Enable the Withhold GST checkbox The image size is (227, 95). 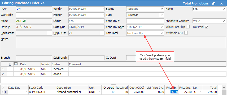tap(186, 33)
